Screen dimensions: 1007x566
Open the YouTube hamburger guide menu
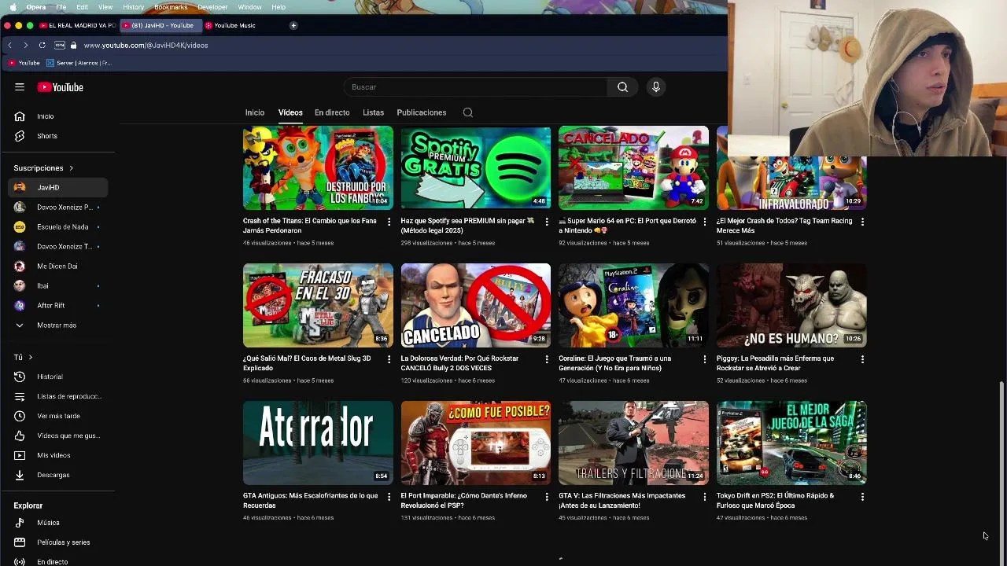pos(20,87)
